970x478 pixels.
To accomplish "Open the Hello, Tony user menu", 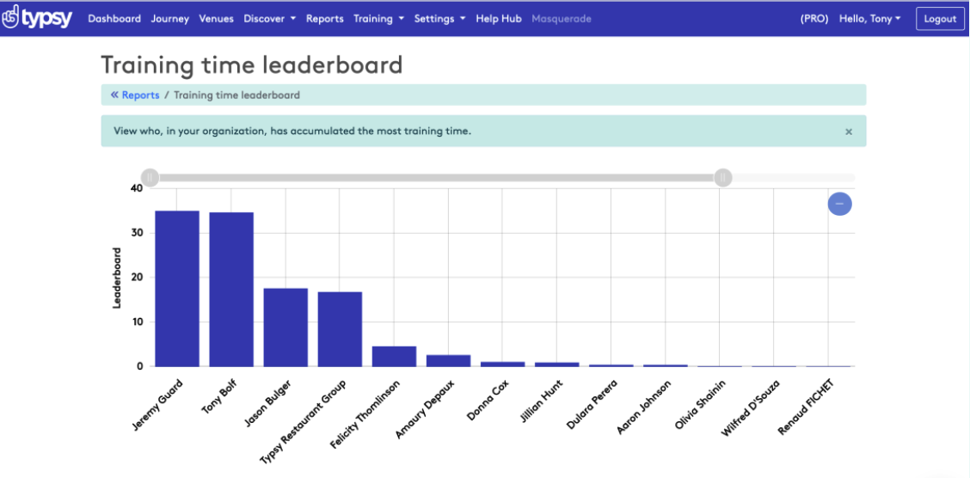I will tap(869, 19).
